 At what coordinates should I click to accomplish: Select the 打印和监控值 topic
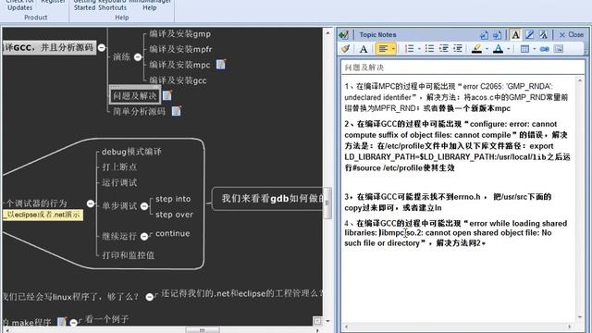click(128, 255)
